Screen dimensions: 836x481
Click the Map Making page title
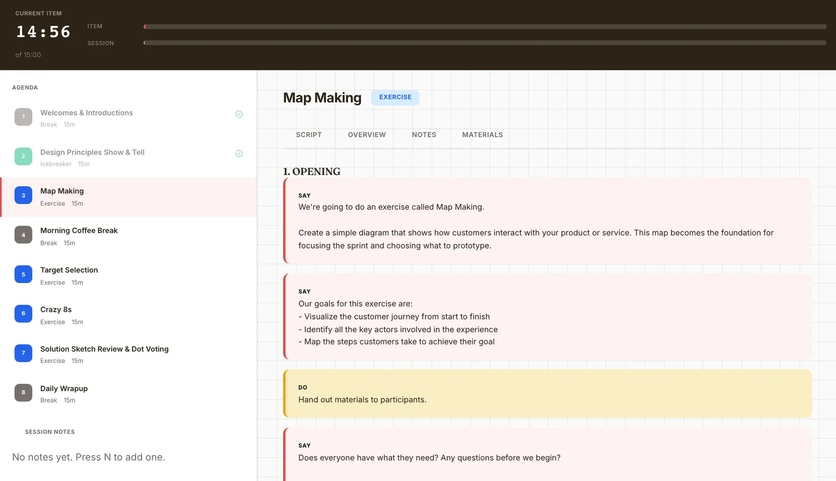point(322,98)
